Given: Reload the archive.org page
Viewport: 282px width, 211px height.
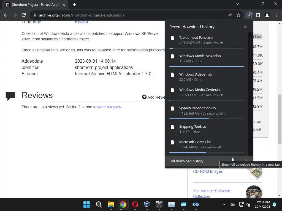Looking at the screenshot, I should [x=24, y=15].
